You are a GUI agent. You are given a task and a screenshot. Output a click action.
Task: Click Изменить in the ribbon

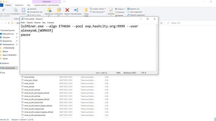120,12
